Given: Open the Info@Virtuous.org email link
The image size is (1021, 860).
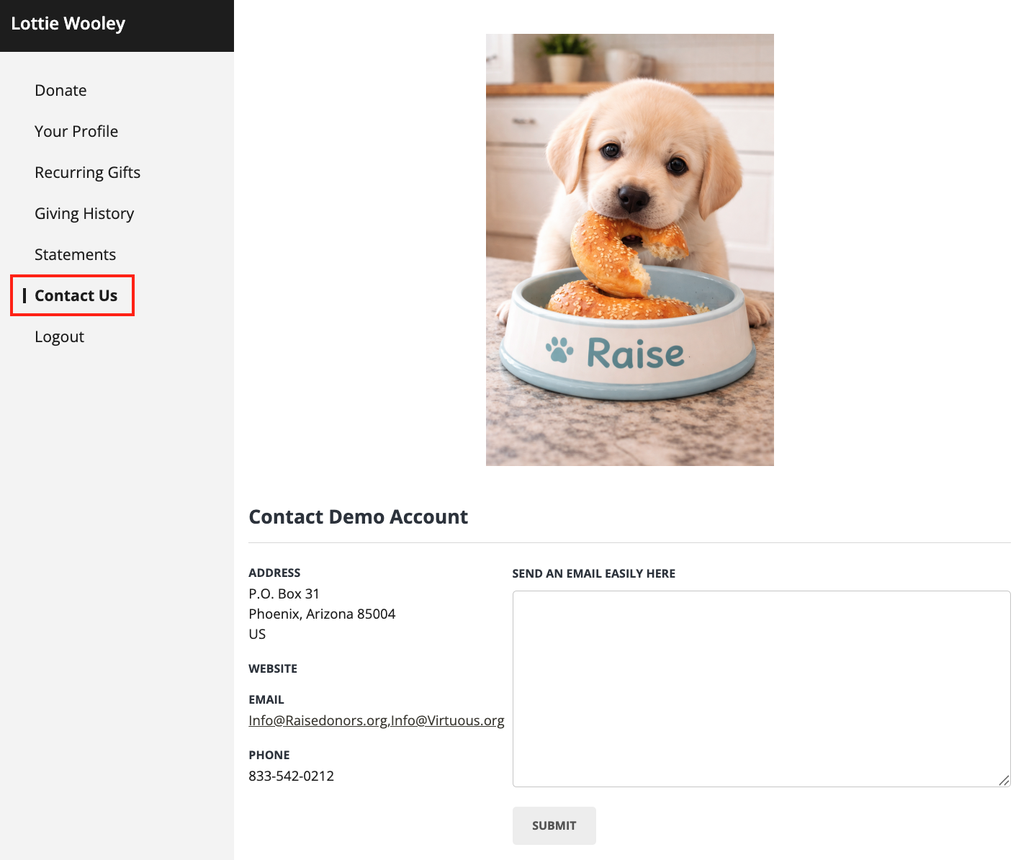Looking at the screenshot, I should [447, 720].
